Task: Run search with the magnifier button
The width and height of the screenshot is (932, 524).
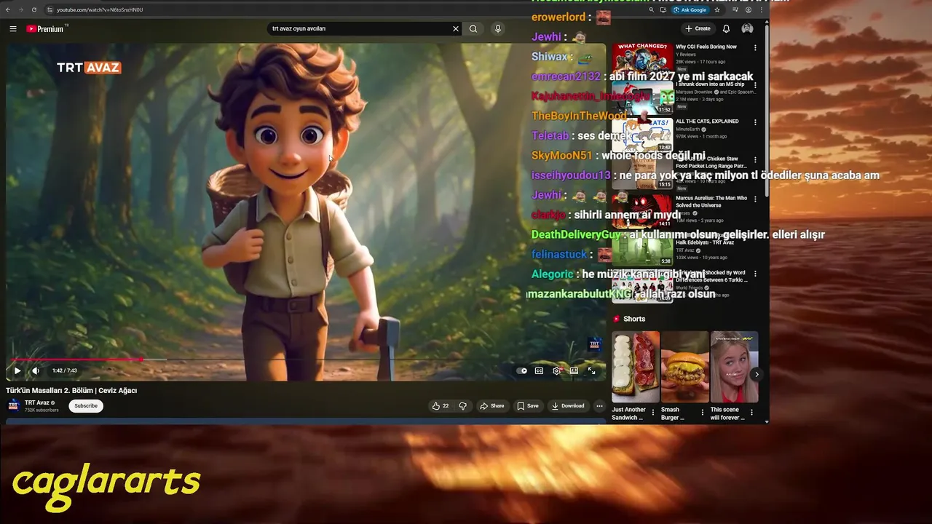Action: 473,29
